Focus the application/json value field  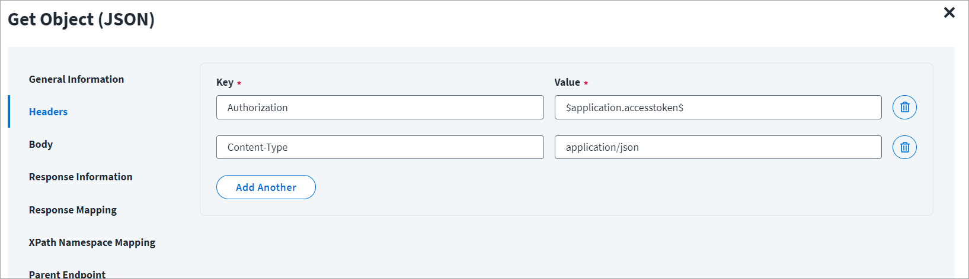click(717, 147)
